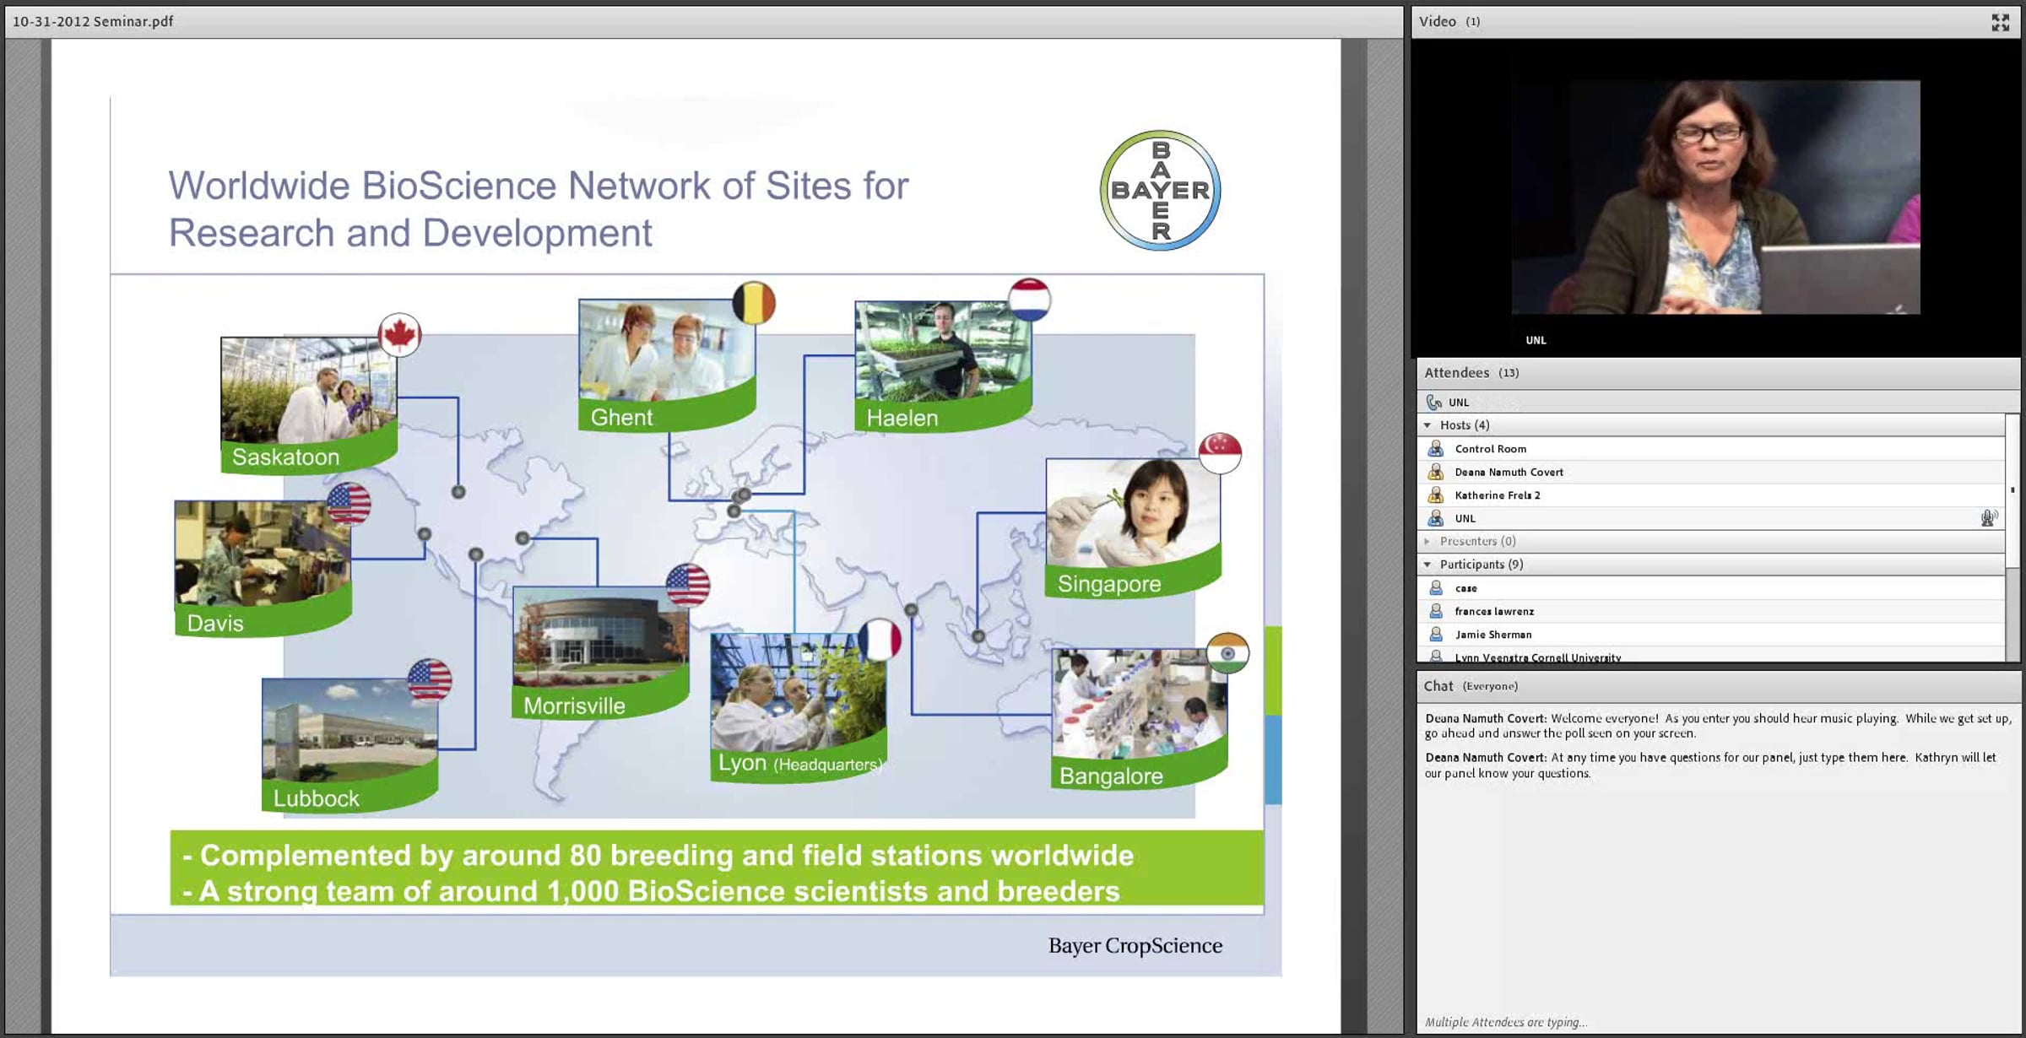Click the '1,000 BioScience scientists and breeders' line

(x=652, y=891)
